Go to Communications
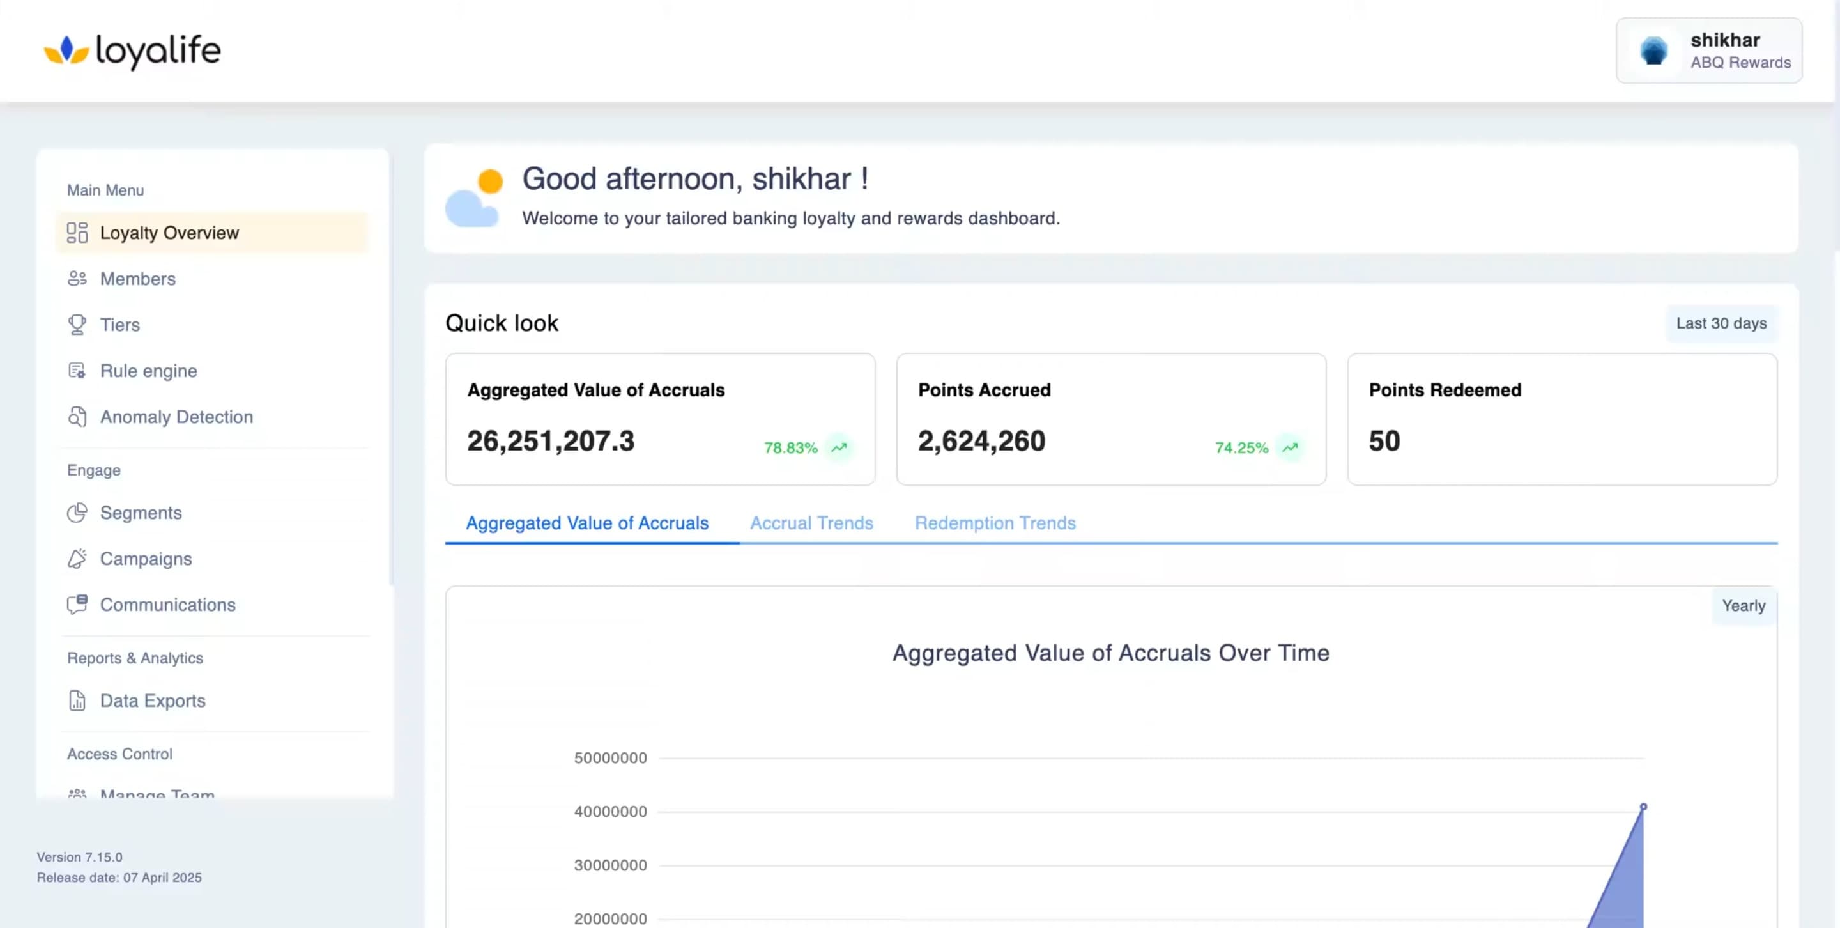 coord(212,605)
